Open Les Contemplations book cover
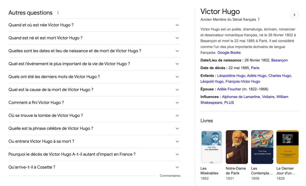This screenshot has height=186, width=306. coord(262,147)
